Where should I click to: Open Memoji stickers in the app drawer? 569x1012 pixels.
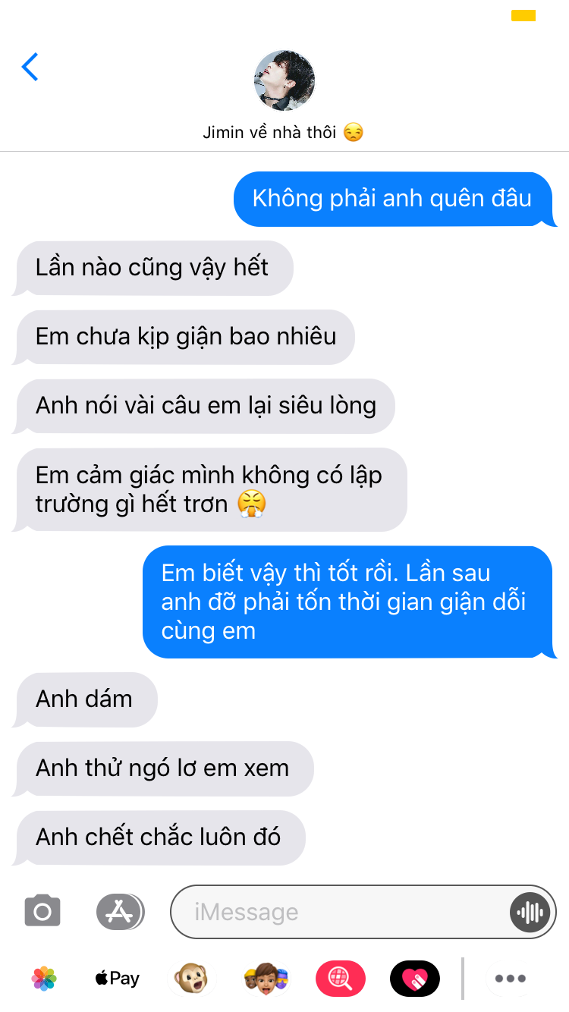pyautogui.click(x=266, y=979)
